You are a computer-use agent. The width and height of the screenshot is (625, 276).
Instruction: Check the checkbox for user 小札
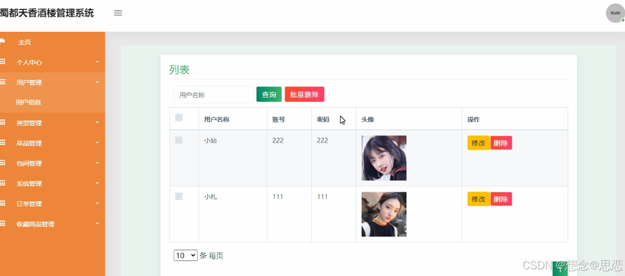[x=179, y=196]
